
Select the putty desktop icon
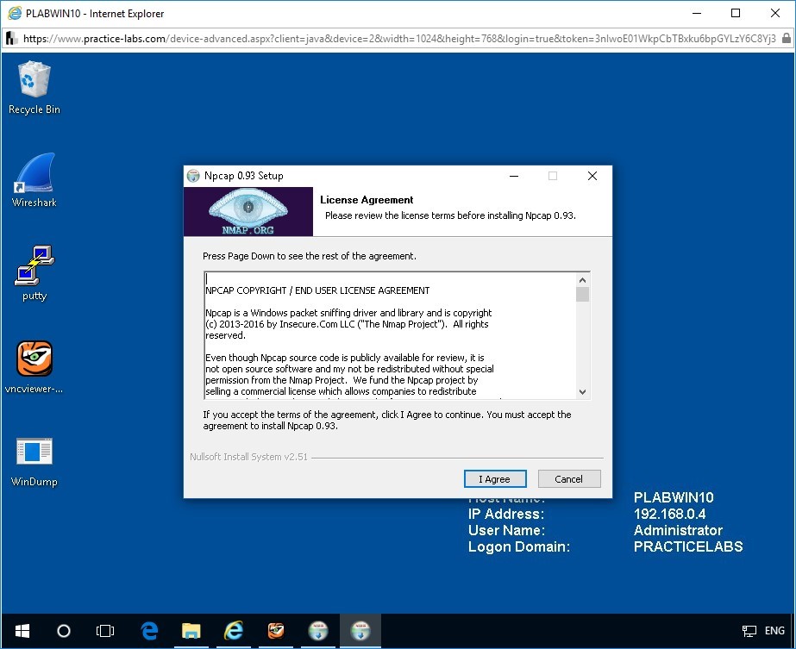coord(34,273)
